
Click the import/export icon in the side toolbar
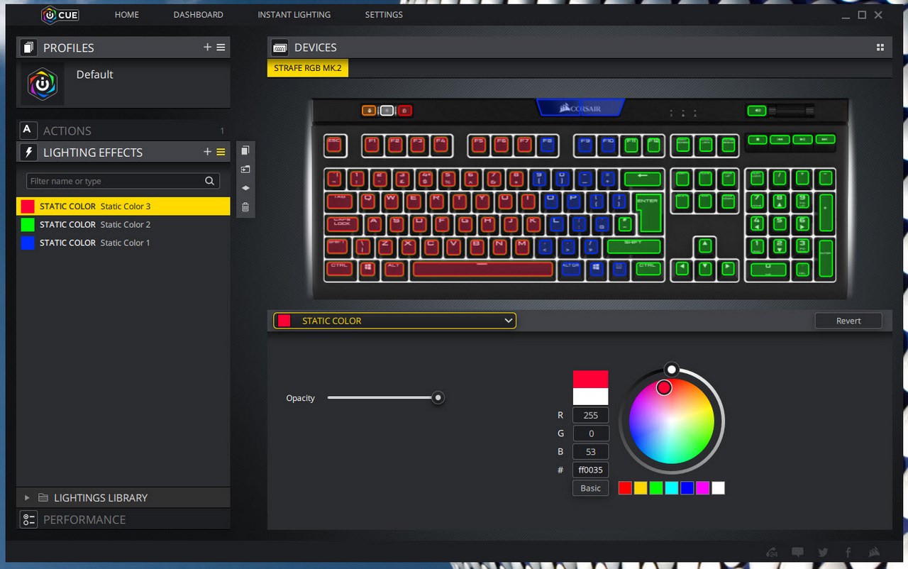point(245,170)
